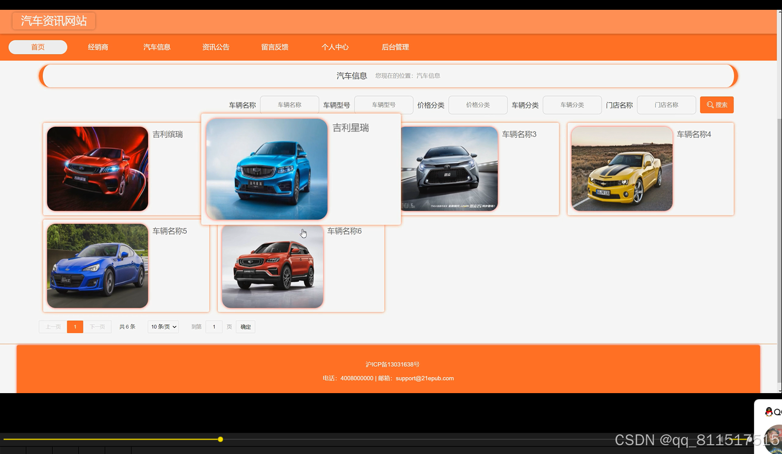Click the 沪ICP备13031638号 footer text

tap(393, 364)
